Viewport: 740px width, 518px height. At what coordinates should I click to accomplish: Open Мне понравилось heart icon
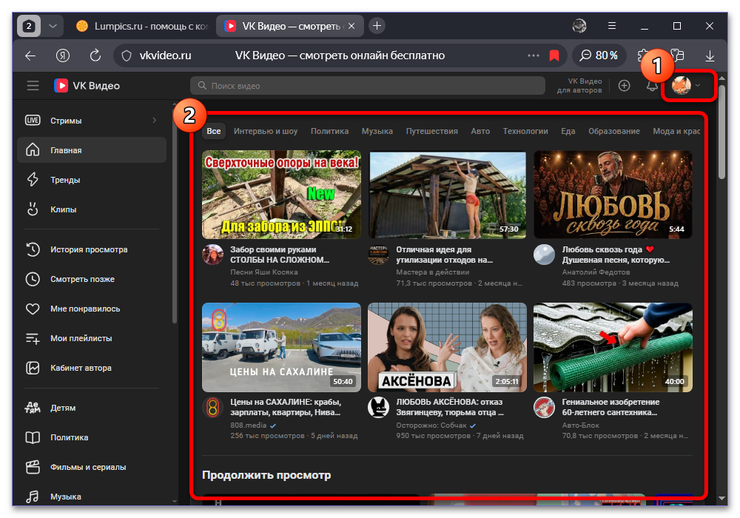click(x=33, y=309)
